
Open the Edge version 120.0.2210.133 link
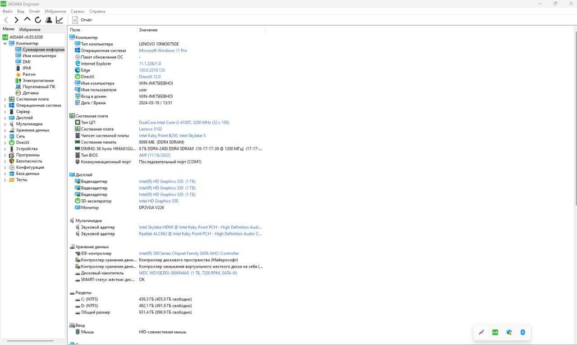[152, 70]
